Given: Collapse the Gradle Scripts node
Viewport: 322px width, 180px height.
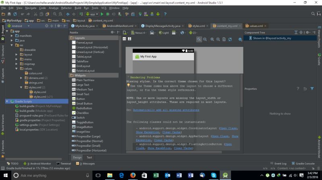Looking at the screenshot, I should point(7,101).
